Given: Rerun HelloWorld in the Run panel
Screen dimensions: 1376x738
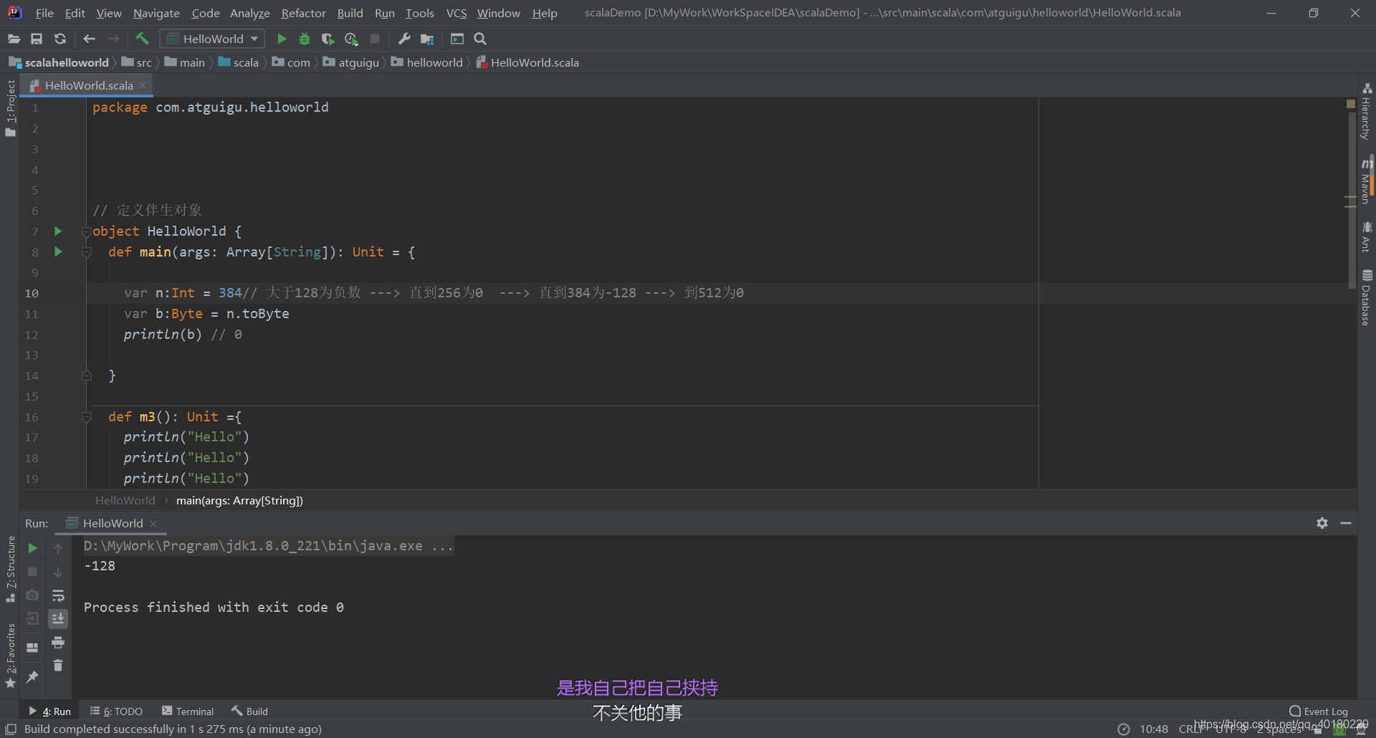Looking at the screenshot, I should point(32,548).
